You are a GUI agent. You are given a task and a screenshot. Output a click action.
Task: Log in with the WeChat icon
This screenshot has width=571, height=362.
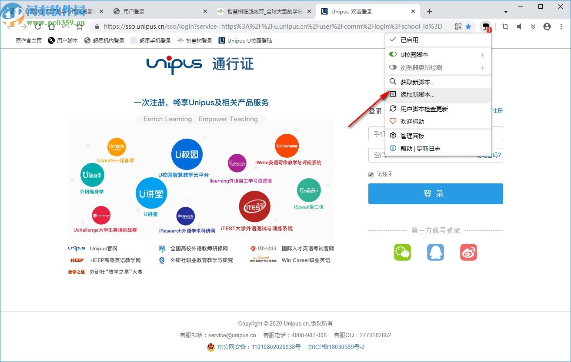pyautogui.click(x=402, y=252)
